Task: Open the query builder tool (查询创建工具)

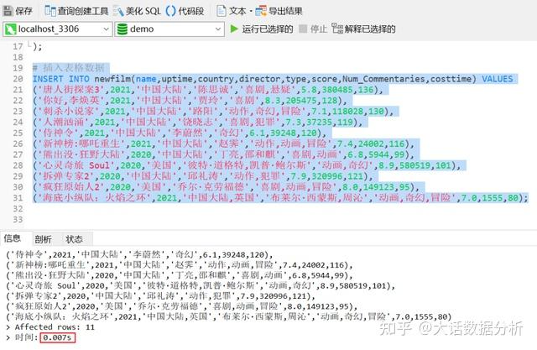Action: (x=76, y=11)
